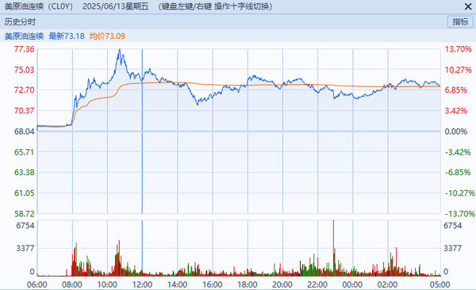Click the price trough near 15:10
476x290 pixels.
click(x=198, y=104)
